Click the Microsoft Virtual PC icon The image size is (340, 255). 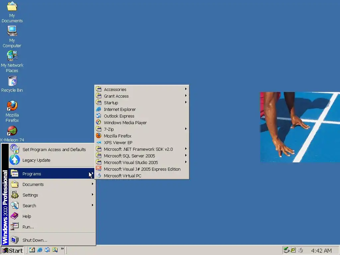(99, 176)
